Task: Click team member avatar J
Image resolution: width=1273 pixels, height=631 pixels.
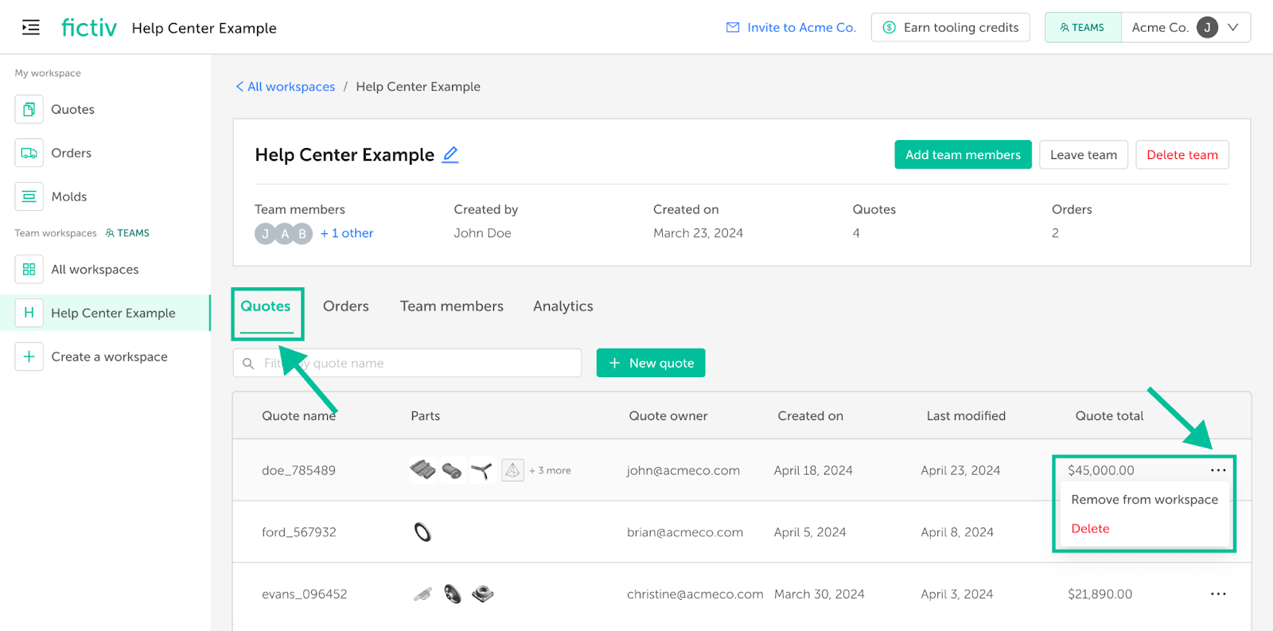Action: 265,234
